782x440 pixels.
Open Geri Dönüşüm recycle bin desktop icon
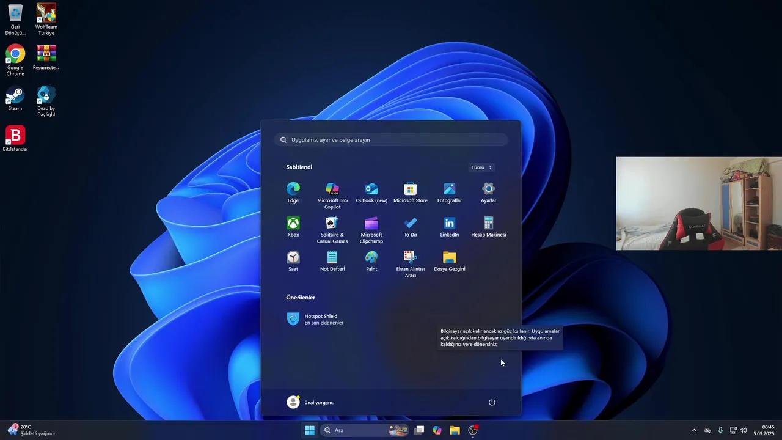tap(15, 20)
